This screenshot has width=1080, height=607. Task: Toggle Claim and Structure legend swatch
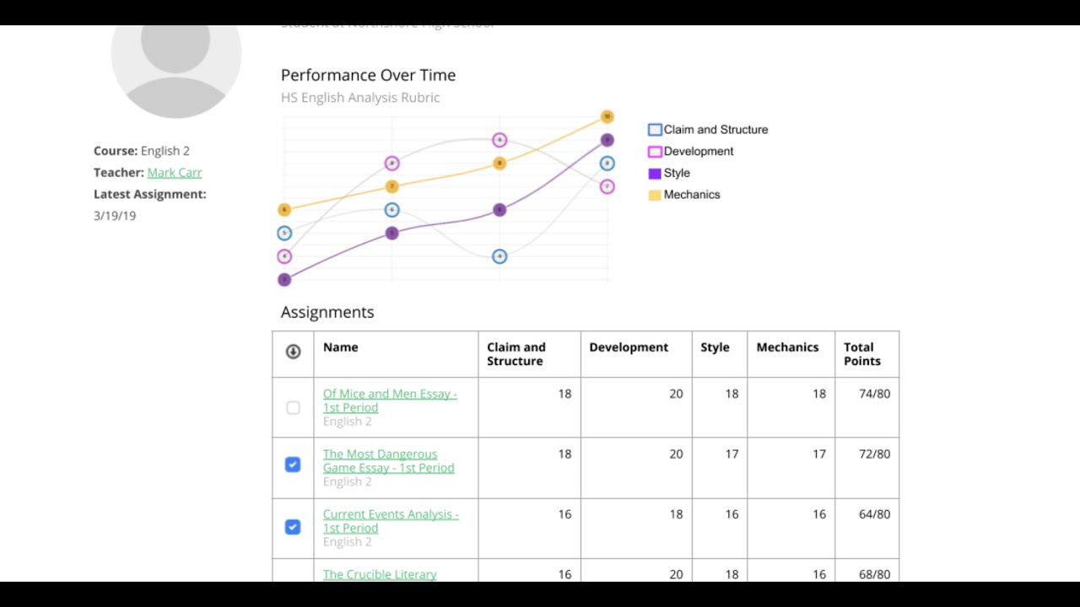pyautogui.click(x=655, y=130)
